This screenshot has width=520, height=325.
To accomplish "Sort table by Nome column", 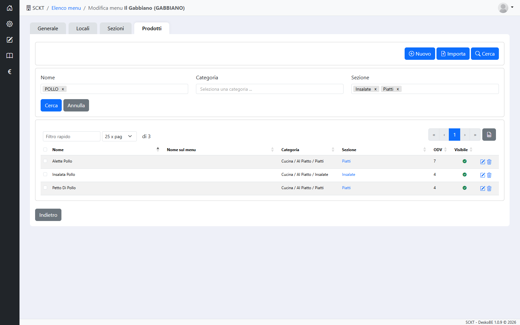I will point(106,149).
